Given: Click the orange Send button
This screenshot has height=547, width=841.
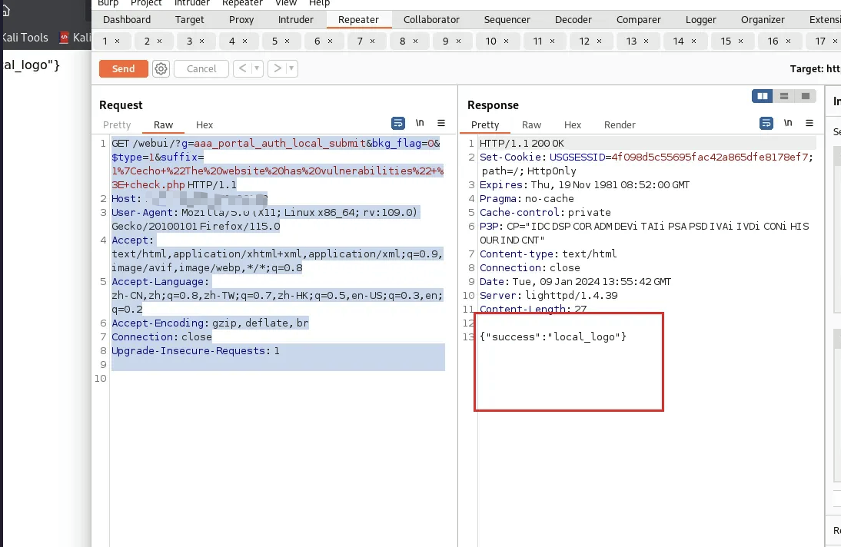Looking at the screenshot, I should point(123,68).
